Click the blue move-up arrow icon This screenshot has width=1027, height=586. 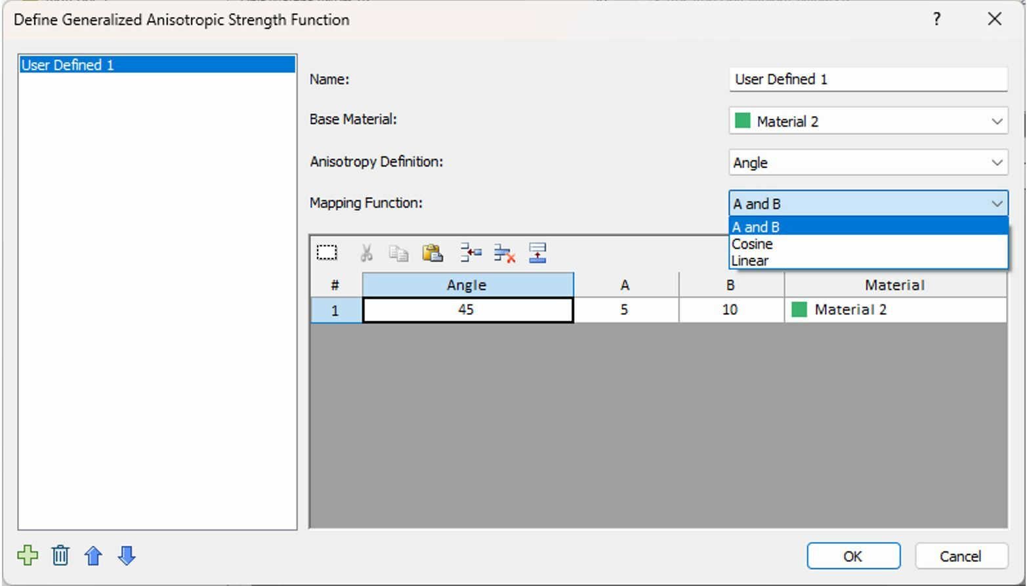93,555
